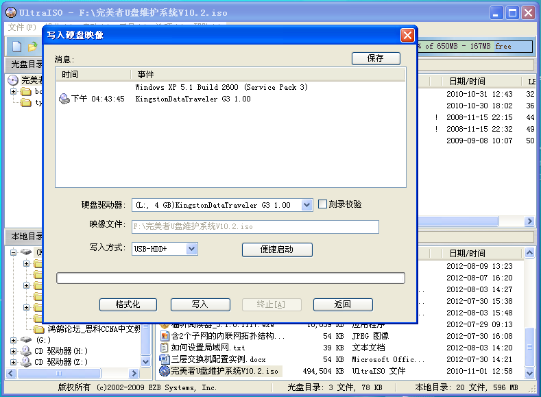Click the 事件 column header in message list
This screenshot has height=397, width=541.
(267, 75)
